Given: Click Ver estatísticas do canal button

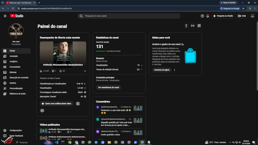Looking at the screenshot, I should pyautogui.click(x=108, y=87).
